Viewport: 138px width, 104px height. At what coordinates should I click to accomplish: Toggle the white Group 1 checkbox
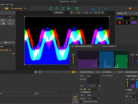(x=6, y=43)
